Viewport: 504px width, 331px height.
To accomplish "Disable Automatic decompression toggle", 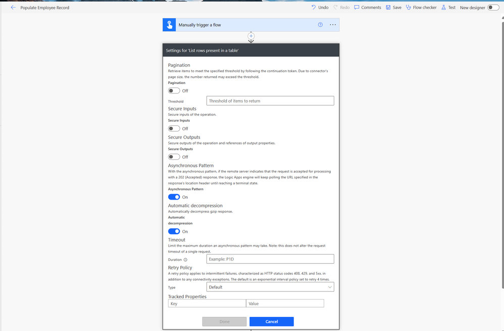I will coord(174,231).
